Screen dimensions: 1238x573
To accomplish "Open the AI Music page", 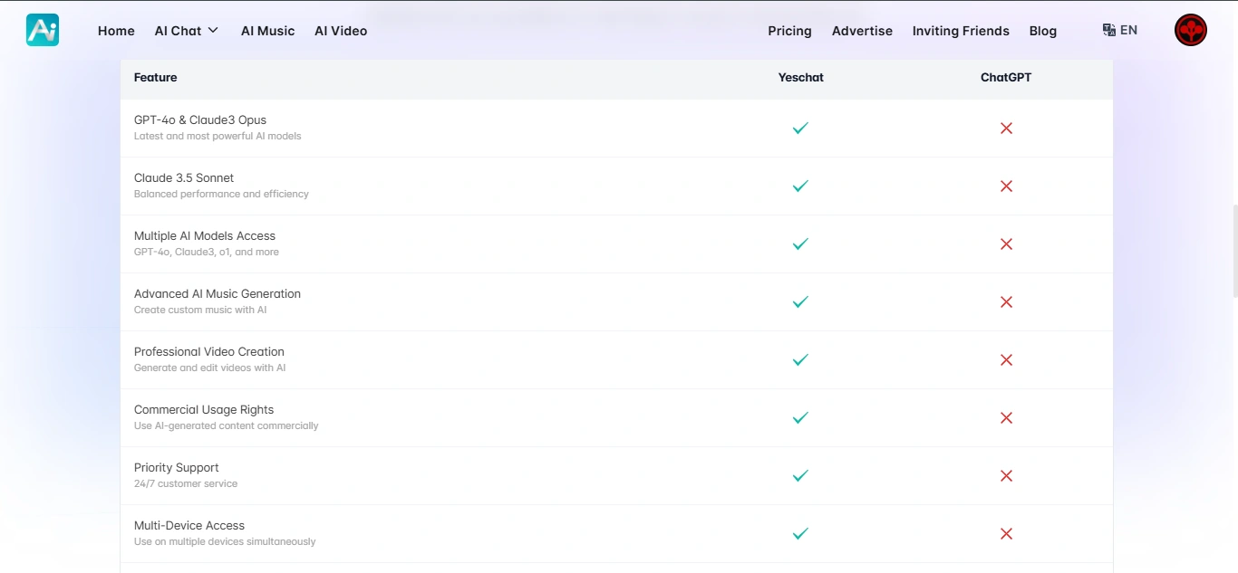I will [267, 31].
